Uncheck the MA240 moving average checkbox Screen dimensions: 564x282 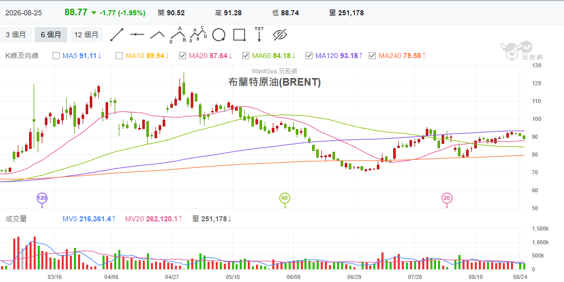point(372,56)
